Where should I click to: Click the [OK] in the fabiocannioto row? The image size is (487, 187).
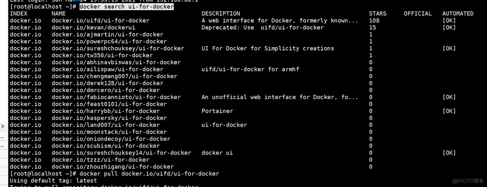point(449,97)
